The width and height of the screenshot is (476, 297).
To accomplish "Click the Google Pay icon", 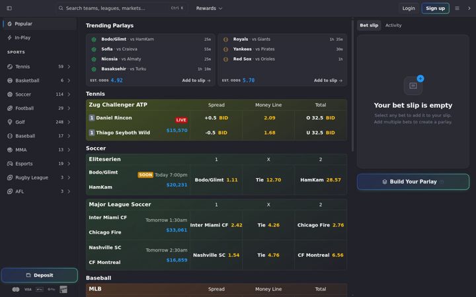I will click(x=52, y=290).
